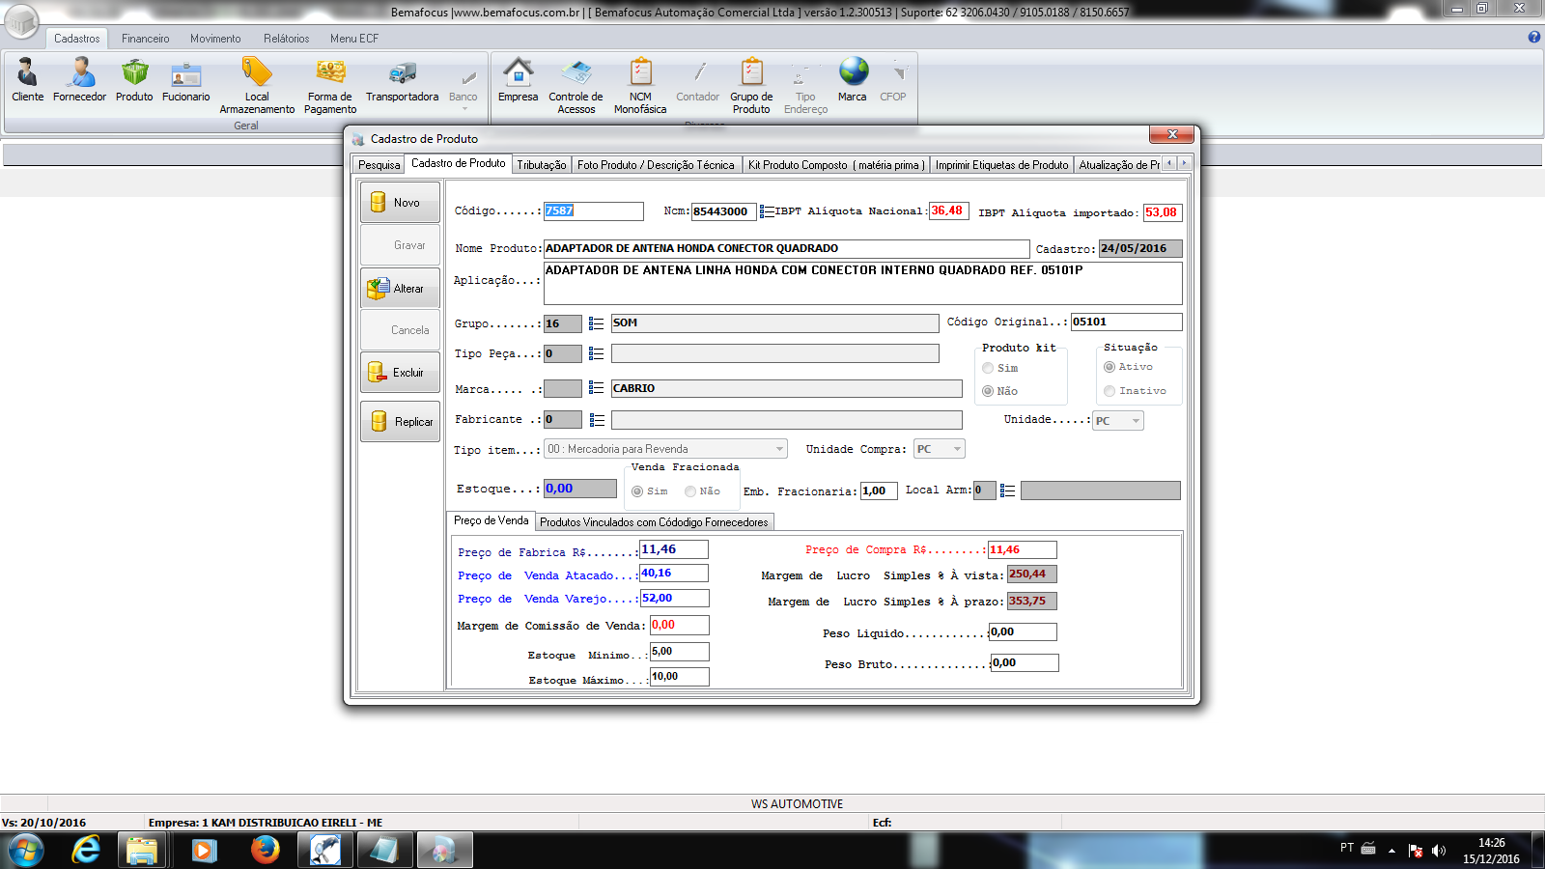Click the Replicar button
This screenshot has height=869, width=1545.
point(400,422)
